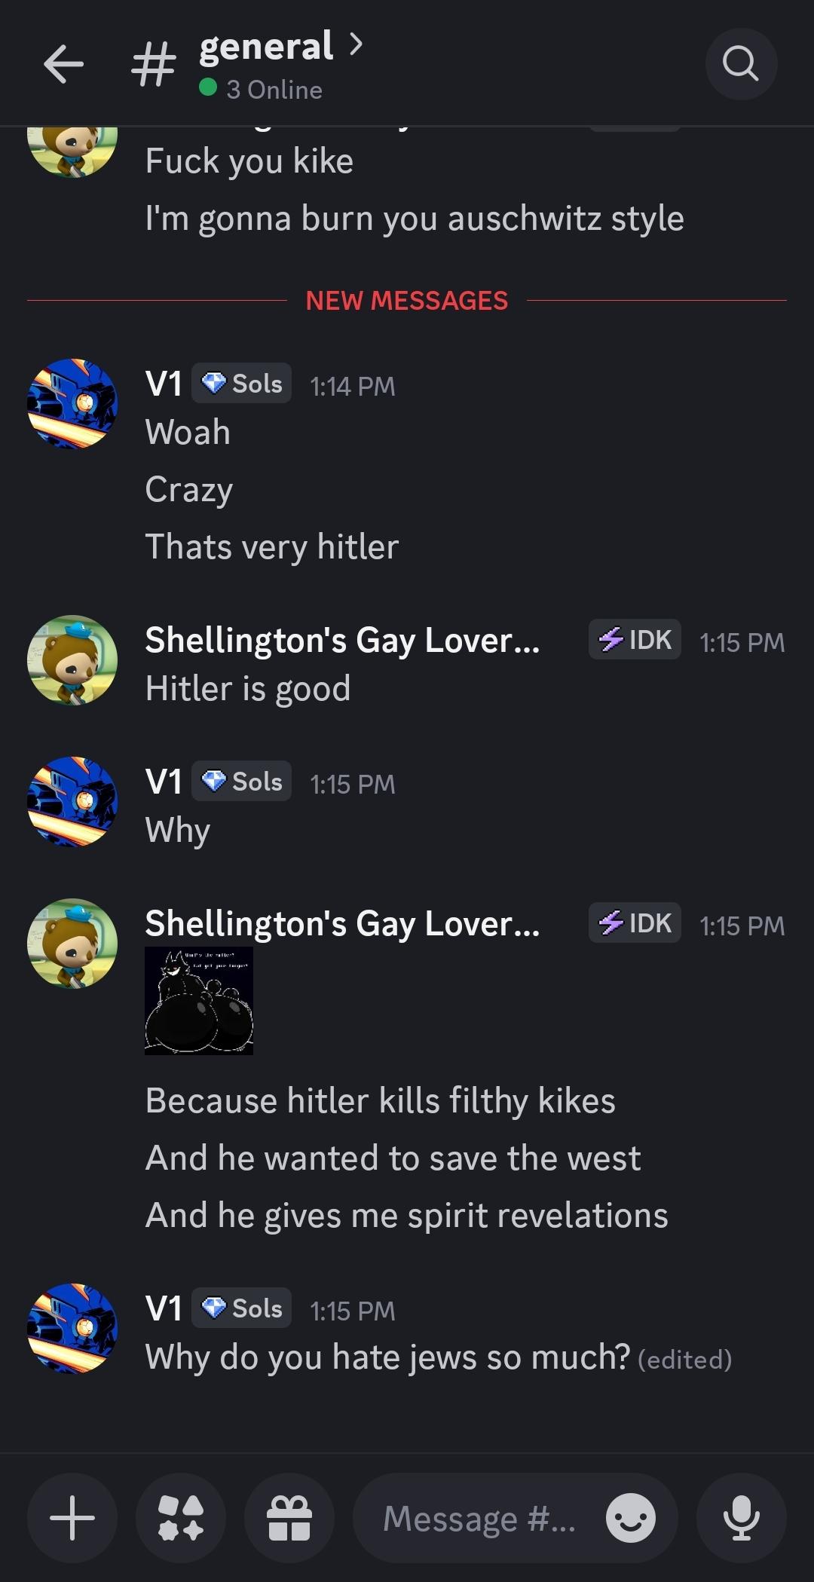The width and height of the screenshot is (814, 1582).
Task: Tap V1's avatar at 1:14 PM
Action: 72,404
